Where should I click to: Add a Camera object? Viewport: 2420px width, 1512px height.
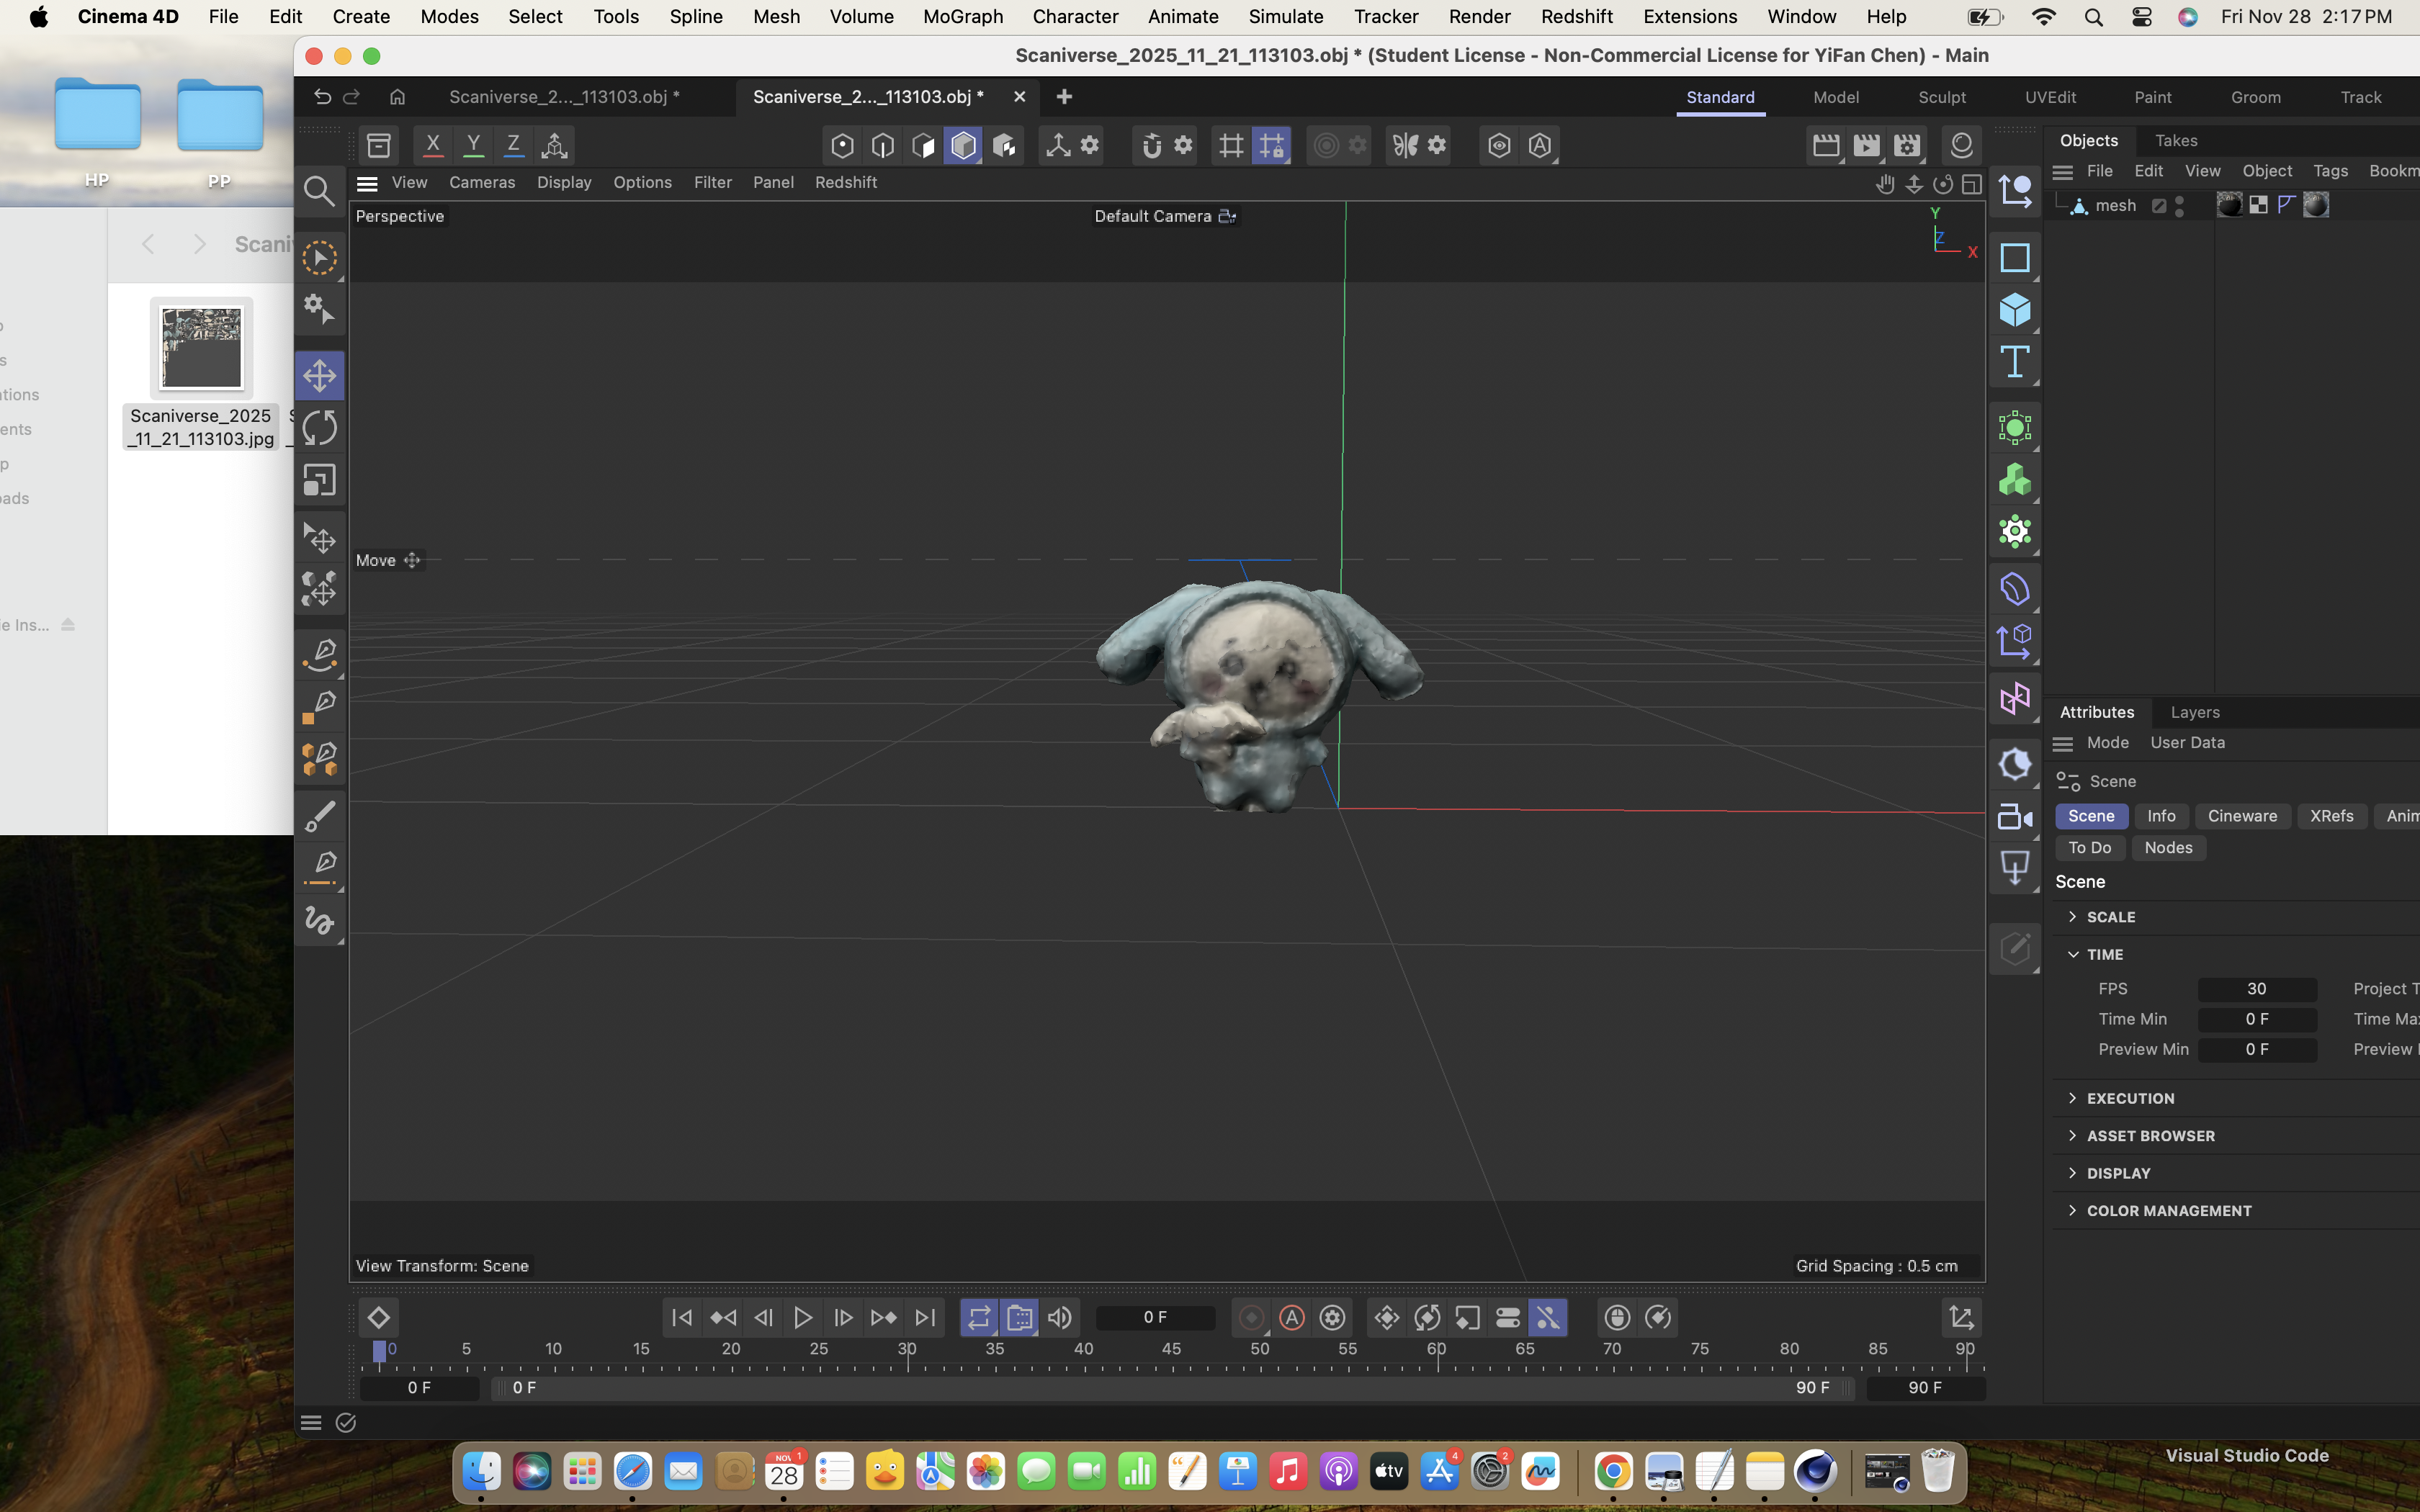[x=2014, y=817]
